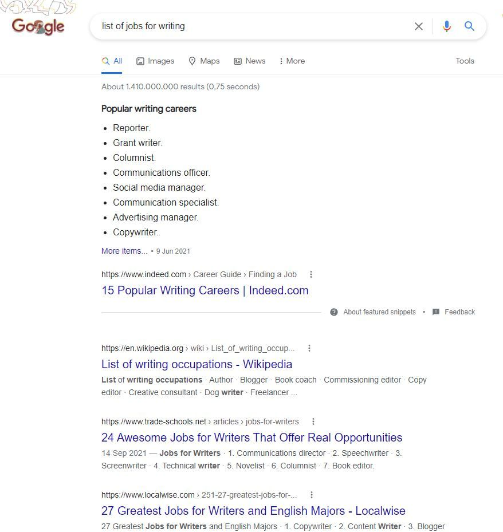Expand More items in snippet list

point(124,251)
